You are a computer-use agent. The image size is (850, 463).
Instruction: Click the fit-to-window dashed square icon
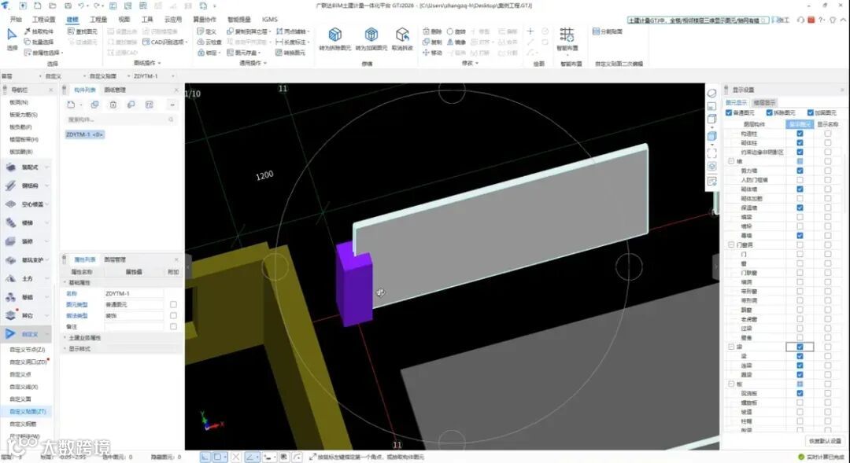[711, 152]
